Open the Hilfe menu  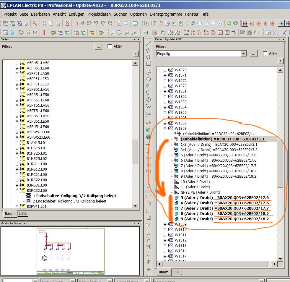pyautogui.click(x=205, y=14)
